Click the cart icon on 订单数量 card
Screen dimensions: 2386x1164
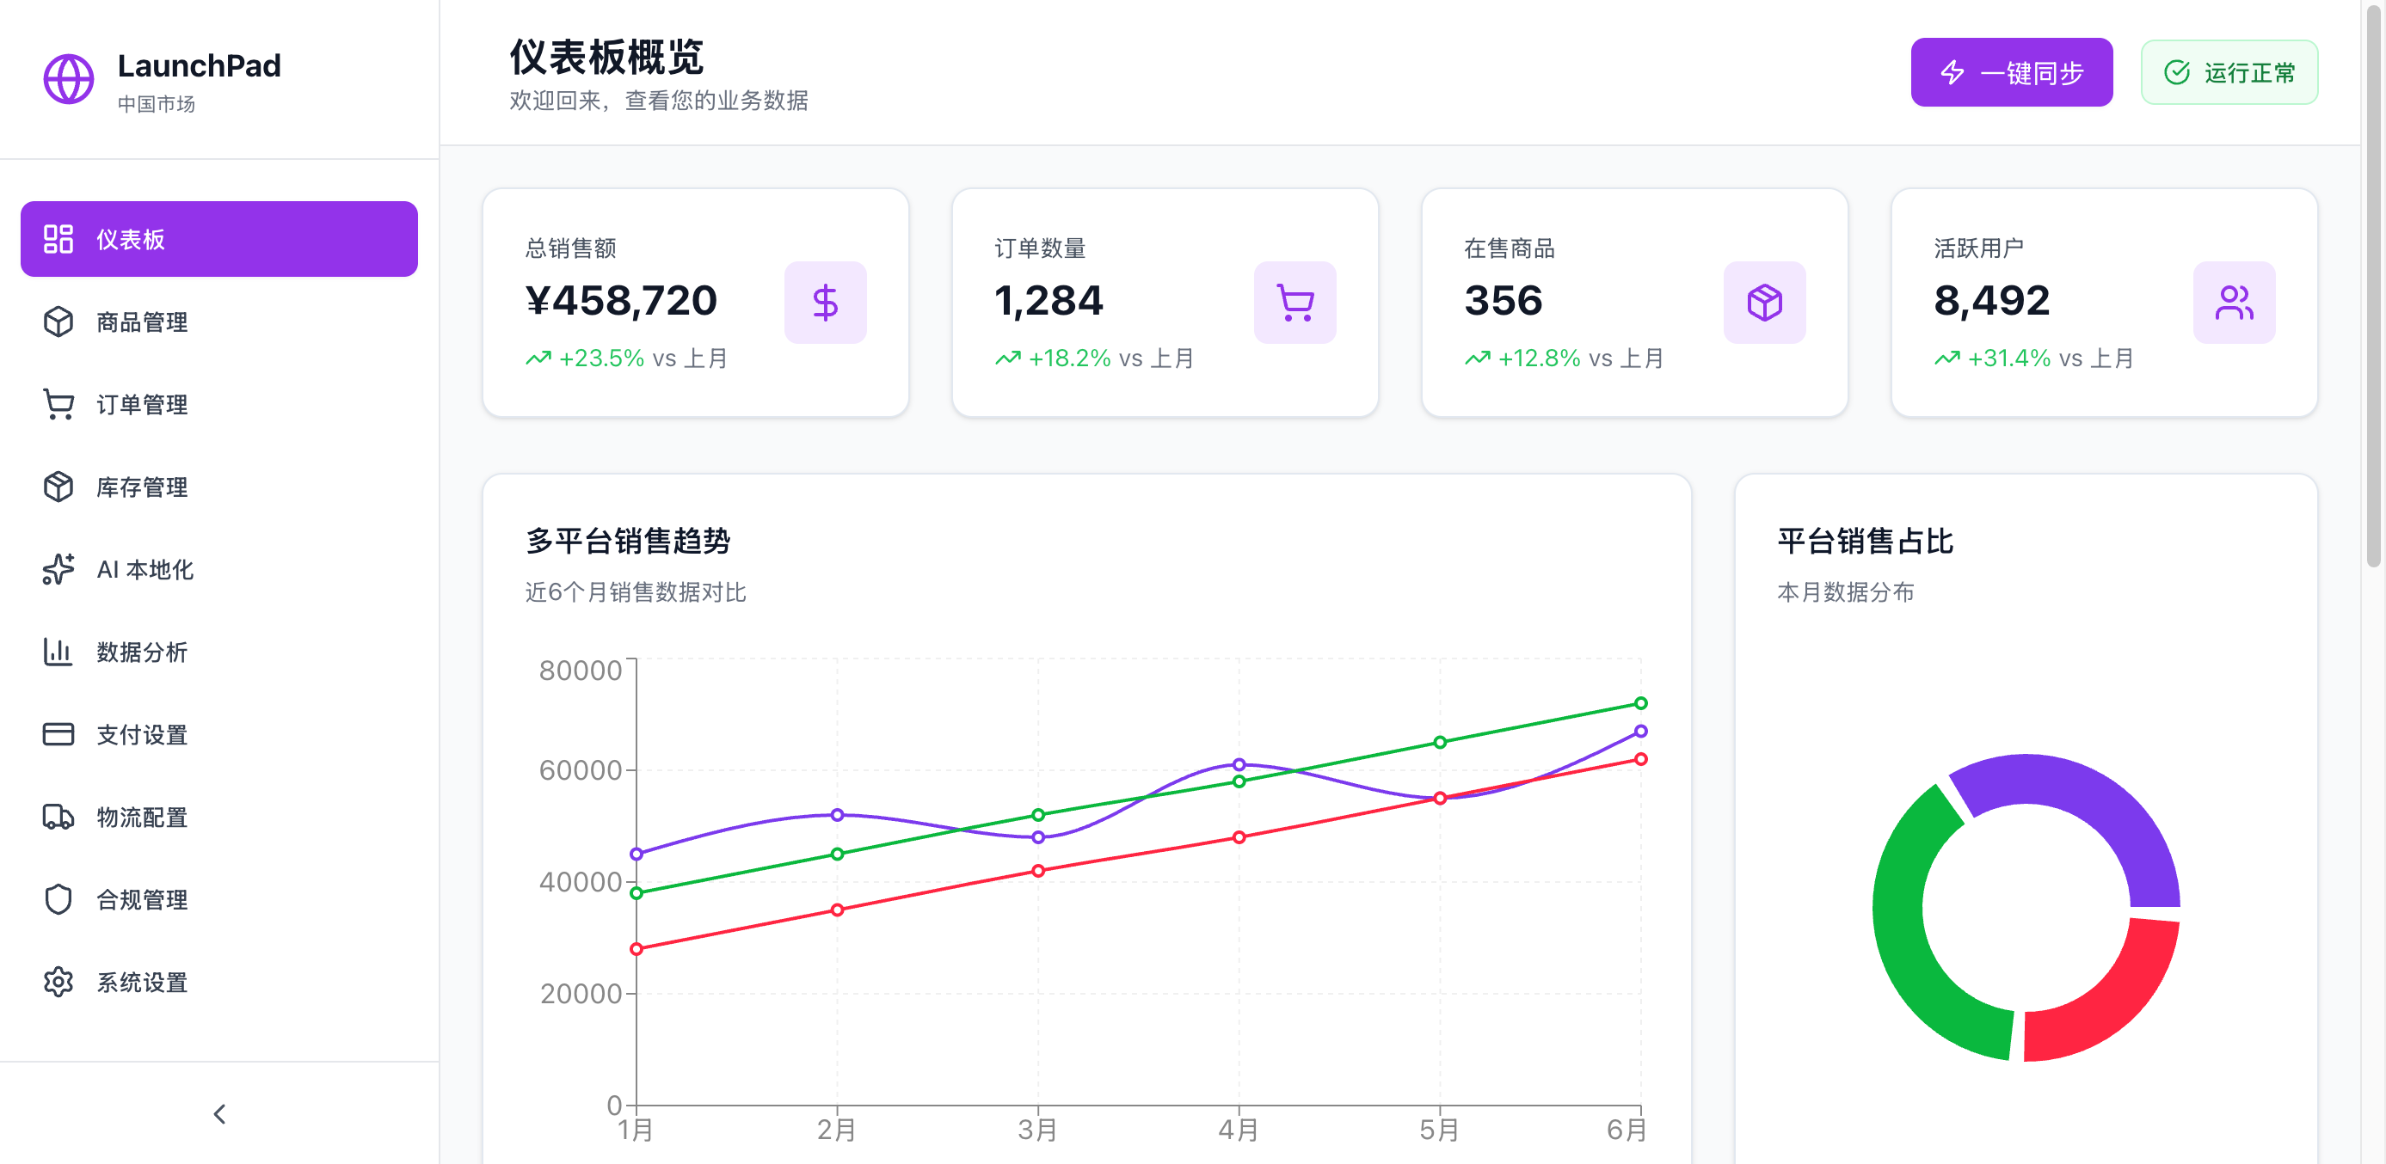[1294, 302]
